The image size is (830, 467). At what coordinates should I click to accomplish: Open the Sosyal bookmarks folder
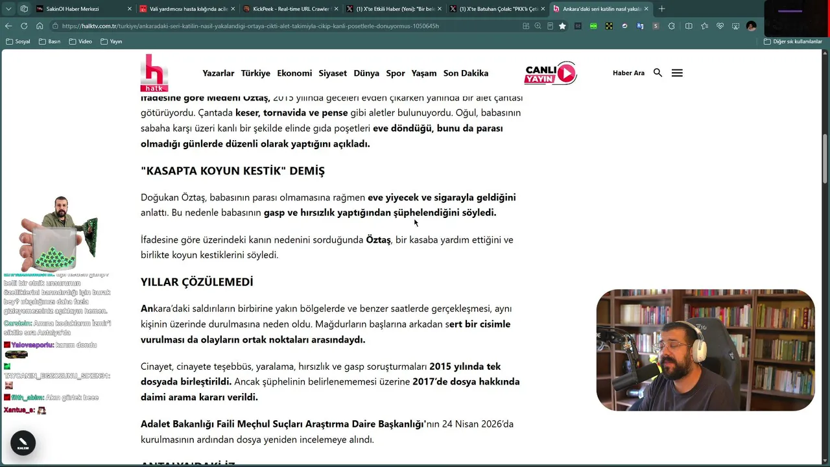coord(18,42)
